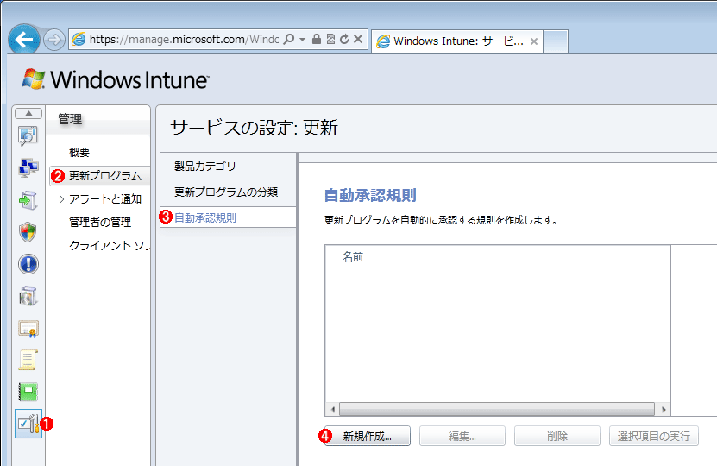Open the Endpoint Protection shield icon
Image resolution: width=717 pixels, height=466 pixels.
point(28,232)
